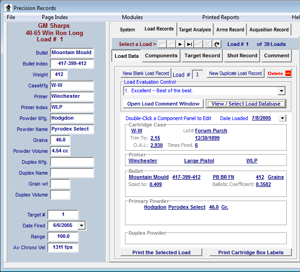
Task: Click the Sized to value 0.409
Action: (x=155, y=184)
